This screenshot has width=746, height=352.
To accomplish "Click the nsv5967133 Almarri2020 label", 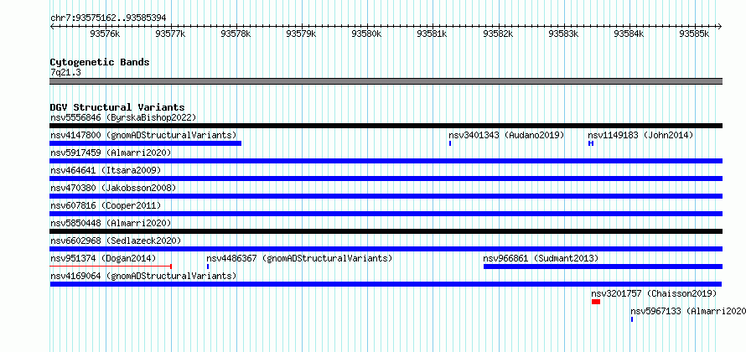I will coord(688,311).
